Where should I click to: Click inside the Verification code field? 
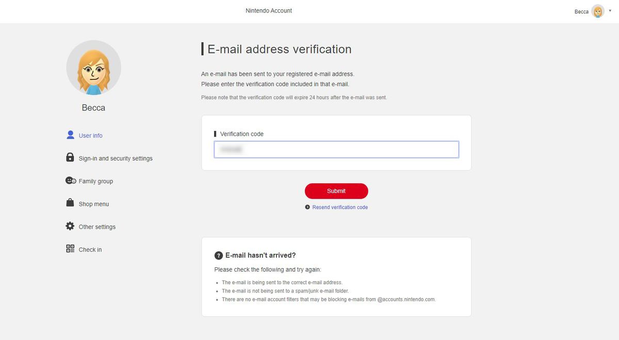point(336,149)
